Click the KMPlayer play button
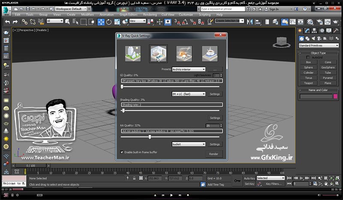 (x=171, y=195)
